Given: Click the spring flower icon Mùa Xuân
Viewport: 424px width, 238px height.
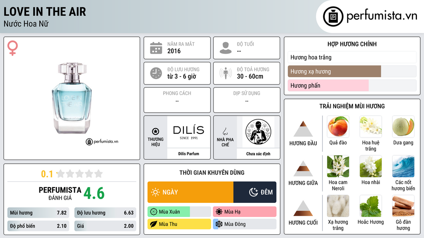Looking at the screenshot, I should click(154, 212).
